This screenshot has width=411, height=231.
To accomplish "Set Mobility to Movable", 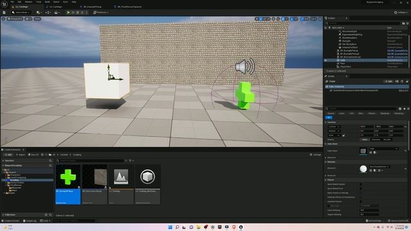I will 387,140.
